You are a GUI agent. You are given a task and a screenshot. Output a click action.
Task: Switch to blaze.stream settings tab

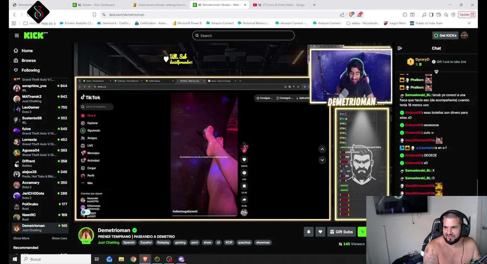pos(160,5)
